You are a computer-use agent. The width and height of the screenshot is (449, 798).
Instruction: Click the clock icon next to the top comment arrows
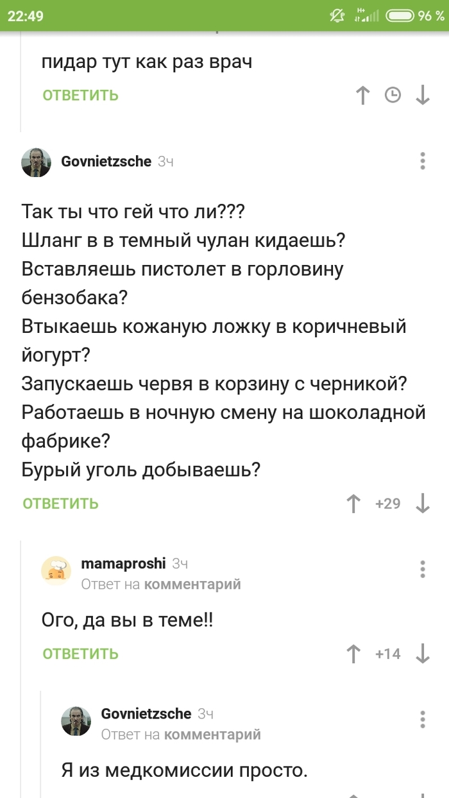[x=393, y=95]
